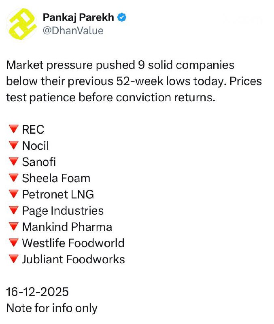The height and width of the screenshot is (324, 274).
Task: Click the red down-triangle before Sheela Foam
Action: point(13,178)
